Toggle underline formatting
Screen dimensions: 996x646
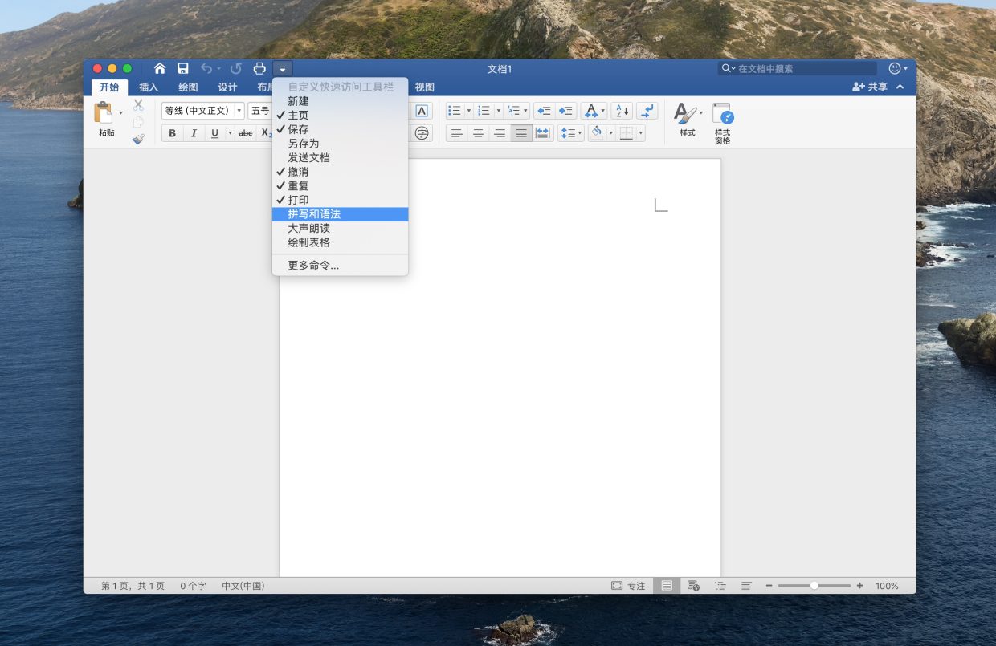coord(214,133)
